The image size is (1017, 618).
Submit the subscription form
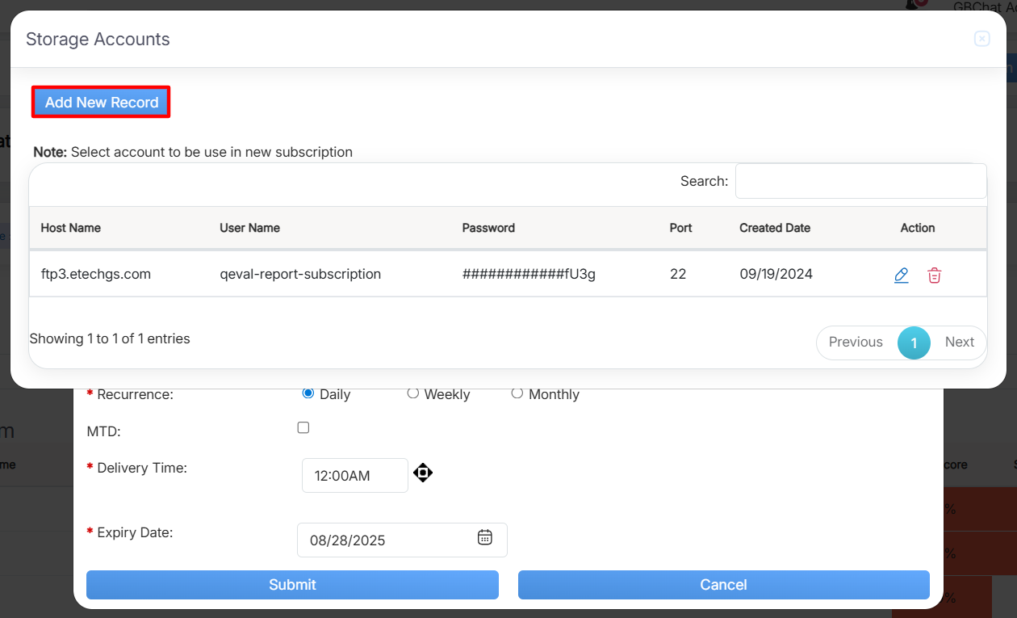(292, 585)
